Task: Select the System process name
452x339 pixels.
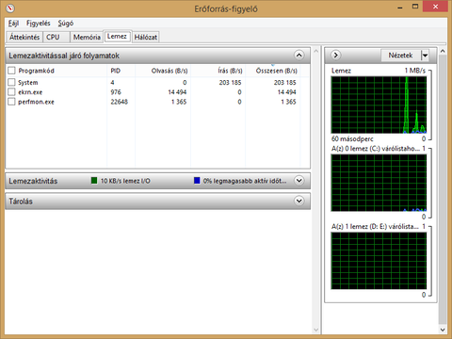Action: pyautogui.click(x=28, y=83)
